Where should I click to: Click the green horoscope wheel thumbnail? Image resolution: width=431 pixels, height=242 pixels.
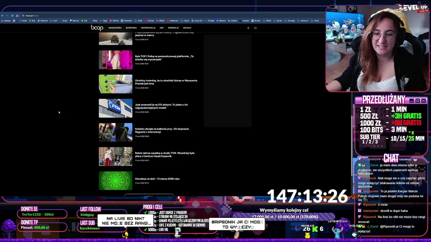115,181
